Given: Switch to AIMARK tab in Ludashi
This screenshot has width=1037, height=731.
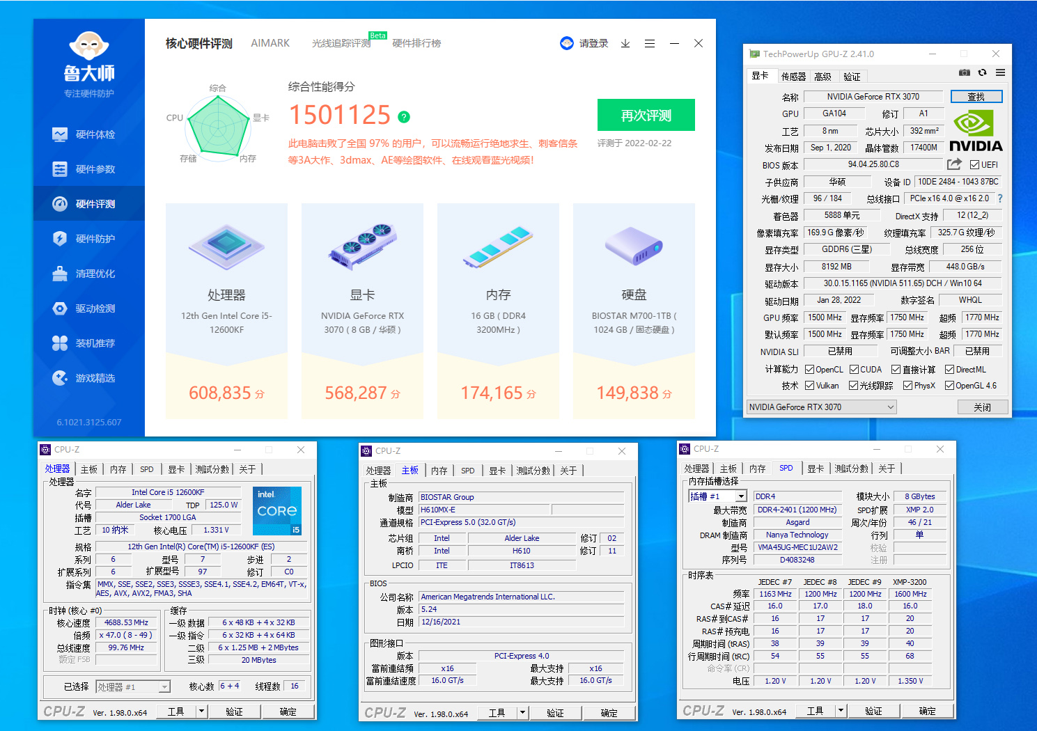Looking at the screenshot, I should [270, 43].
